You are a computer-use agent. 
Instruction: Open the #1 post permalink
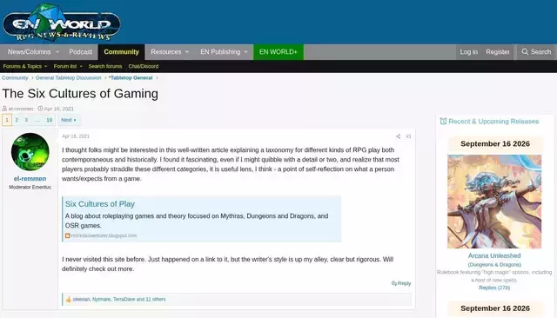pos(408,136)
